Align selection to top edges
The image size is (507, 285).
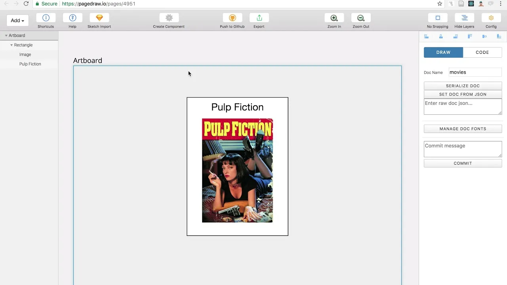[x=470, y=36]
